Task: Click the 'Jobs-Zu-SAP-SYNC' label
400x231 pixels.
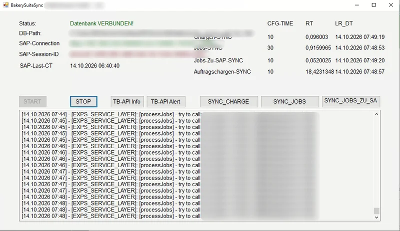Action: (x=218, y=60)
